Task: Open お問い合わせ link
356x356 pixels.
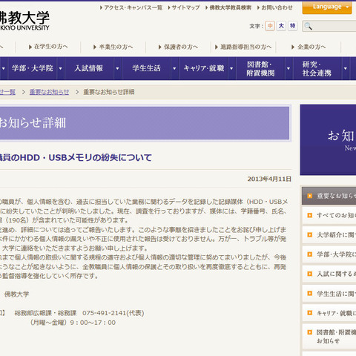Action: coord(274,7)
